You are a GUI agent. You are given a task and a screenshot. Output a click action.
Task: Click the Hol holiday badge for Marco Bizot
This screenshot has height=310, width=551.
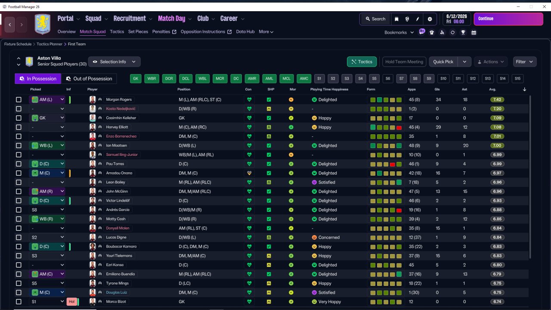(x=72, y=302)
